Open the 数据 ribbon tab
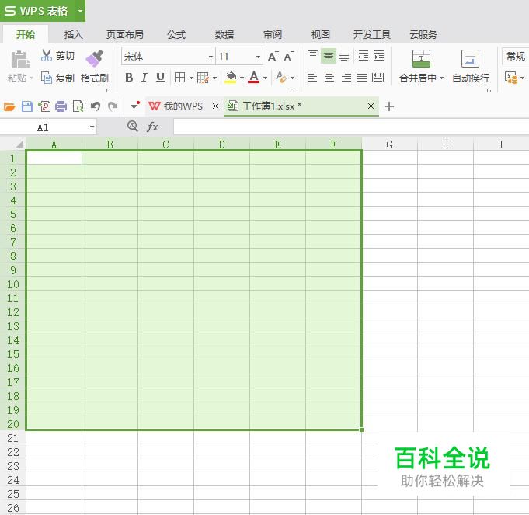Image resolution: width=529 pixels, height=515 pixels. tap(224, 34)
